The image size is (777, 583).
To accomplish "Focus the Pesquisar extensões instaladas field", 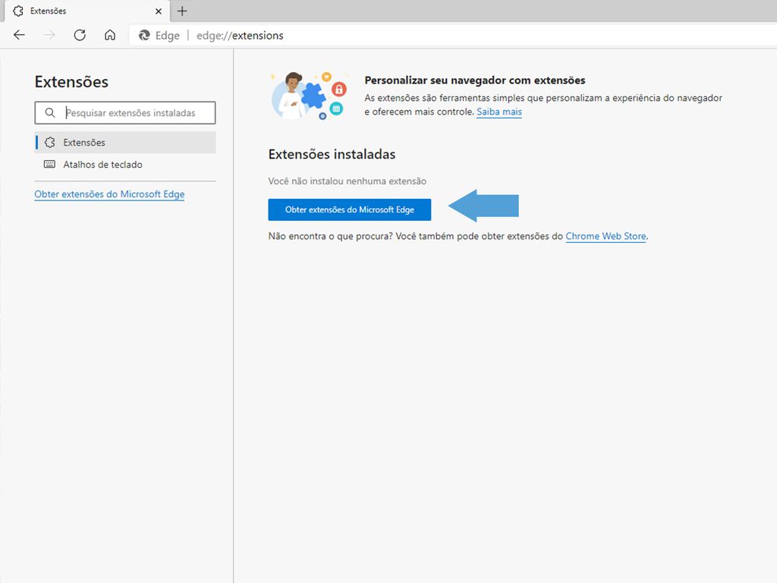I will click(125, 112).
